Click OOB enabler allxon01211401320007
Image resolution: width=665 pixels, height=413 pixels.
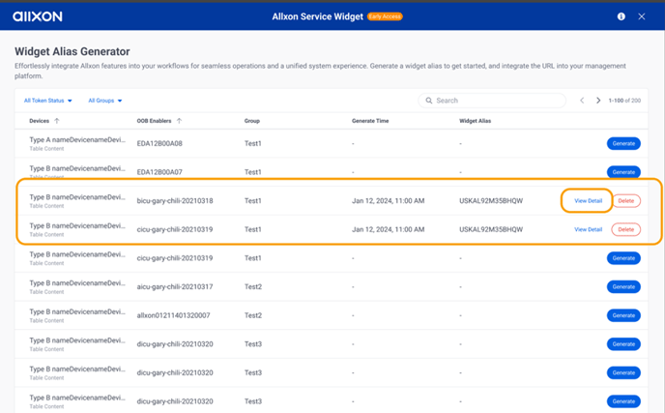click(173, 315)
